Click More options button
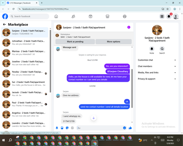 pyautogui.click(x=113, y=42)
